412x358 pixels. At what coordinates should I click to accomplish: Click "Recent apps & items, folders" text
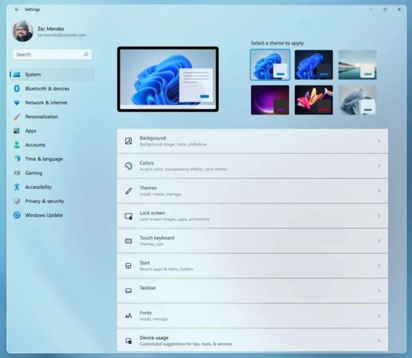166,269
